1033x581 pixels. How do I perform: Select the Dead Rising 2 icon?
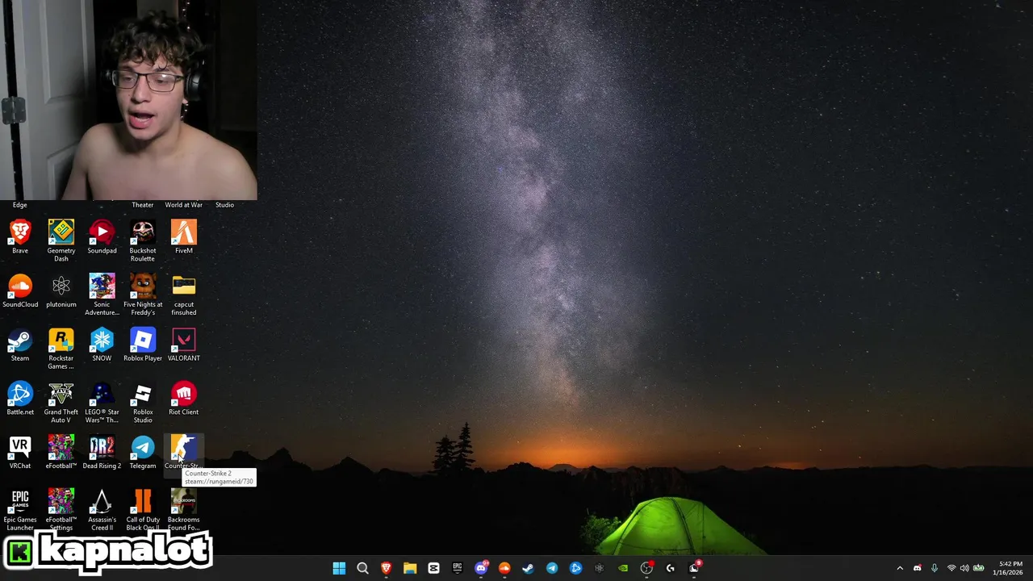[x=102, y=453]
